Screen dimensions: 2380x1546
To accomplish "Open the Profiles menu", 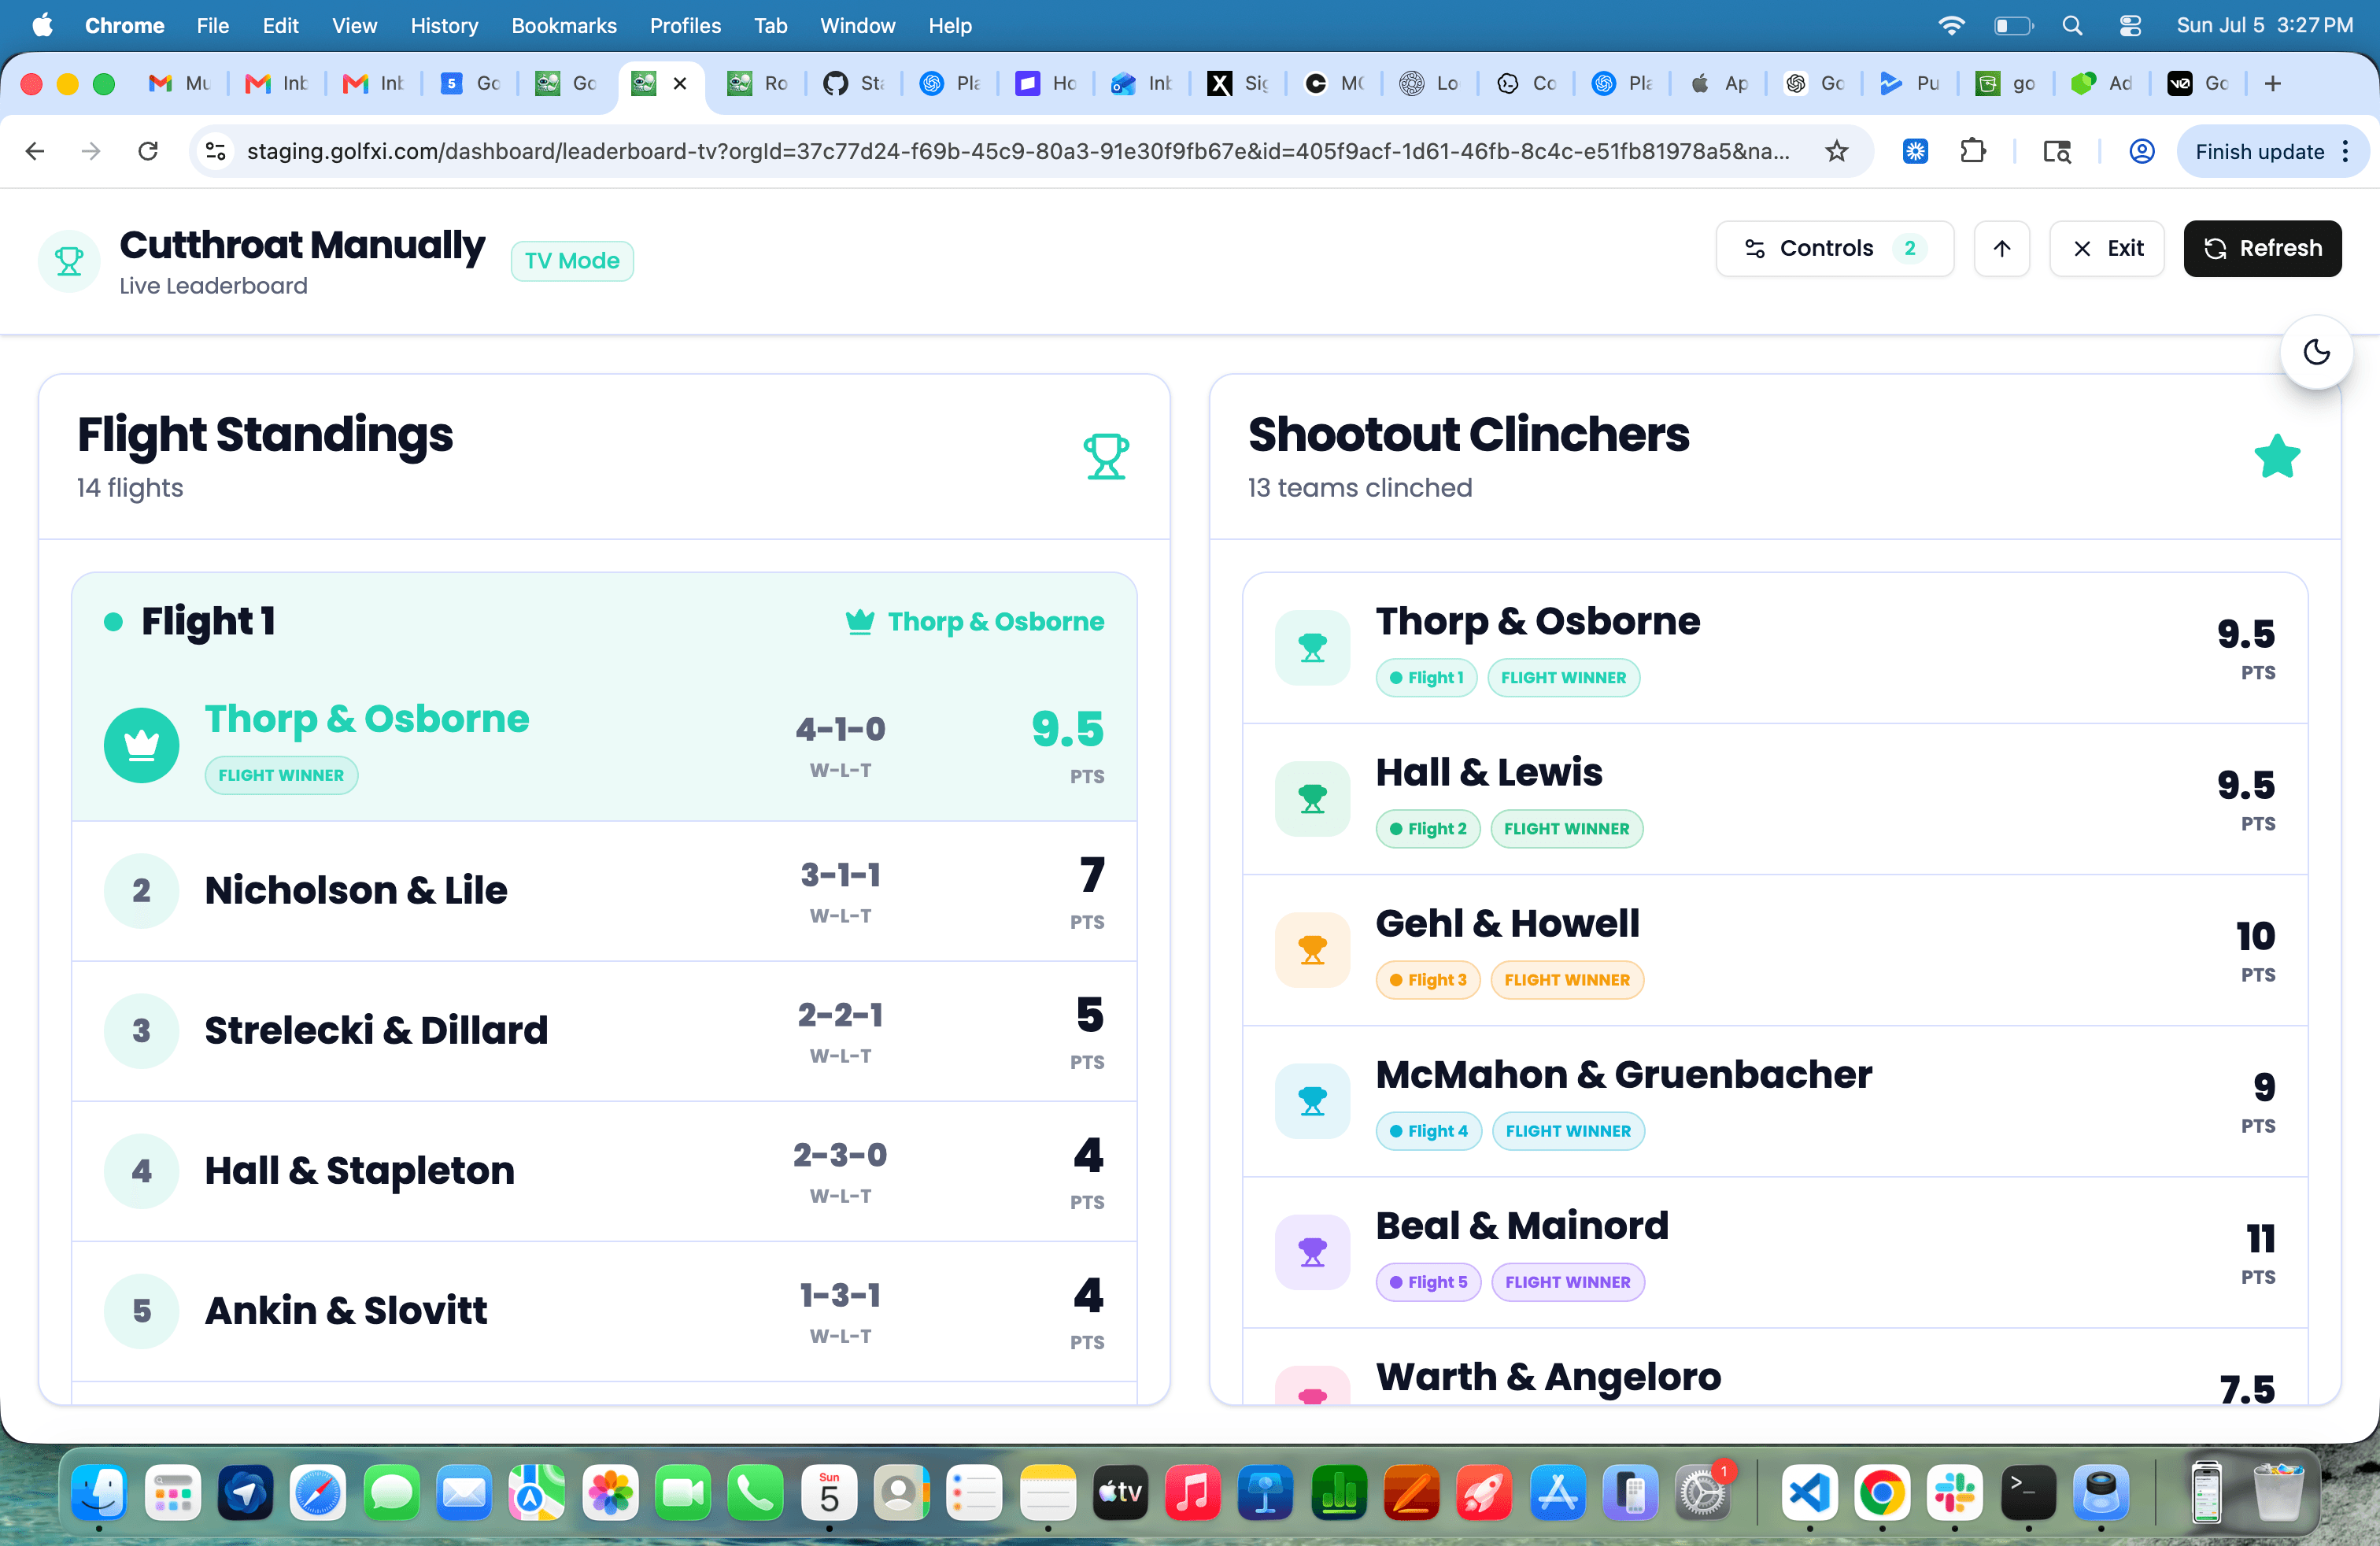I will click(685, 26).
